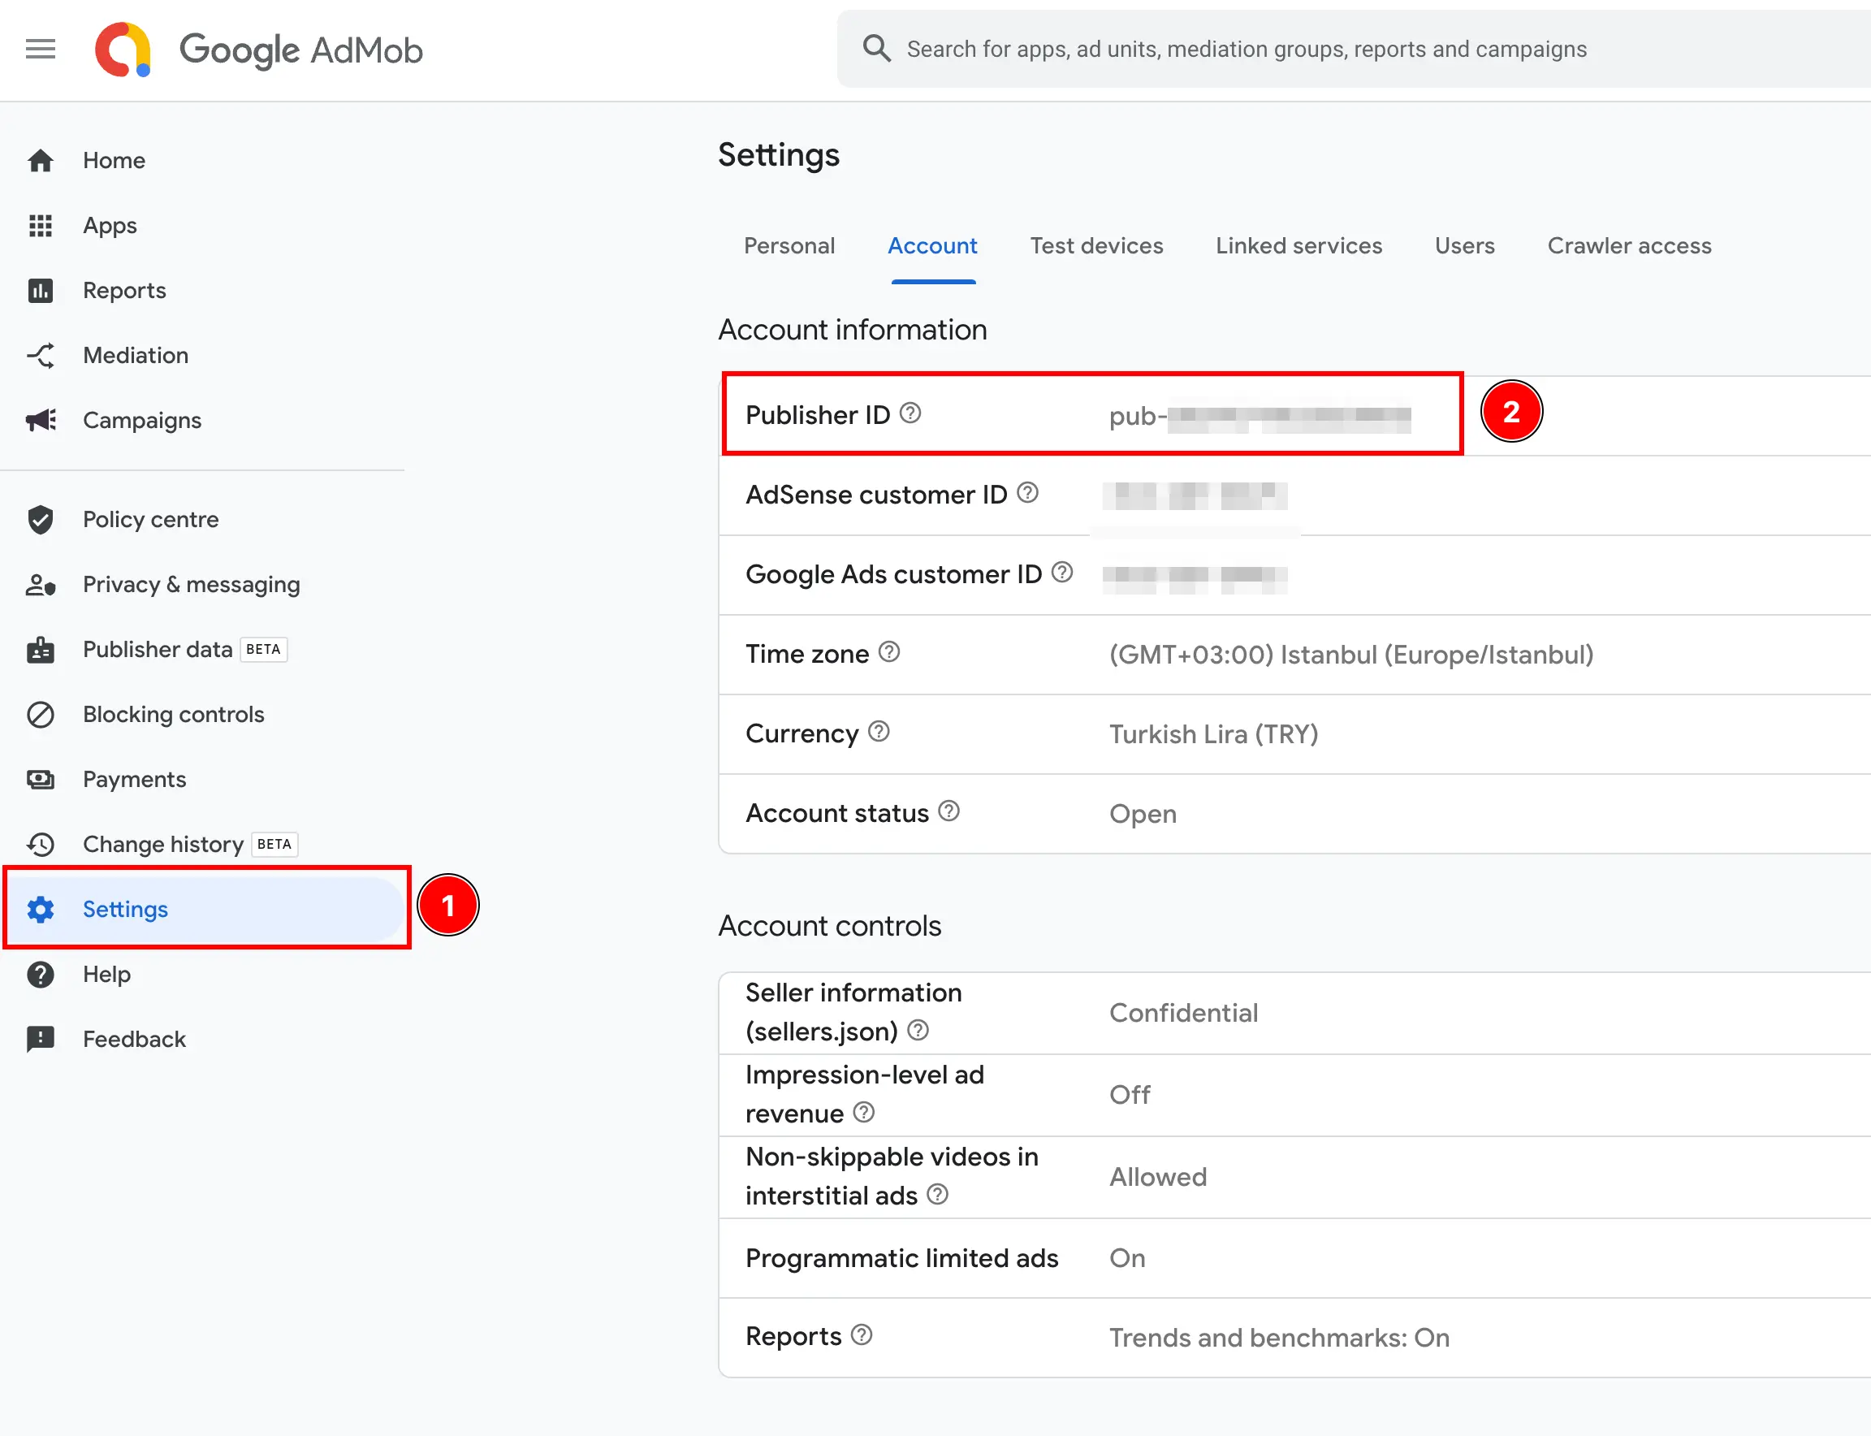The width and height of the screenshot is (1871, 1436).
Task: Open Feedback in sidebar
Action: click(134, 1040)
